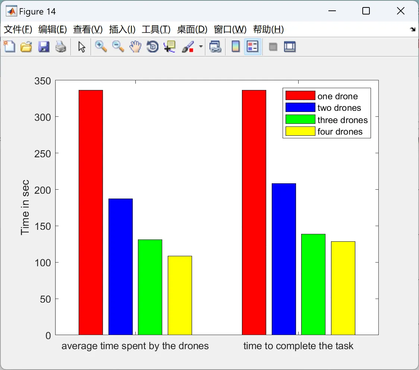Select the green bar in the average time group
Viewport: 419px width, 370px height.
click(x=150, y=287)
